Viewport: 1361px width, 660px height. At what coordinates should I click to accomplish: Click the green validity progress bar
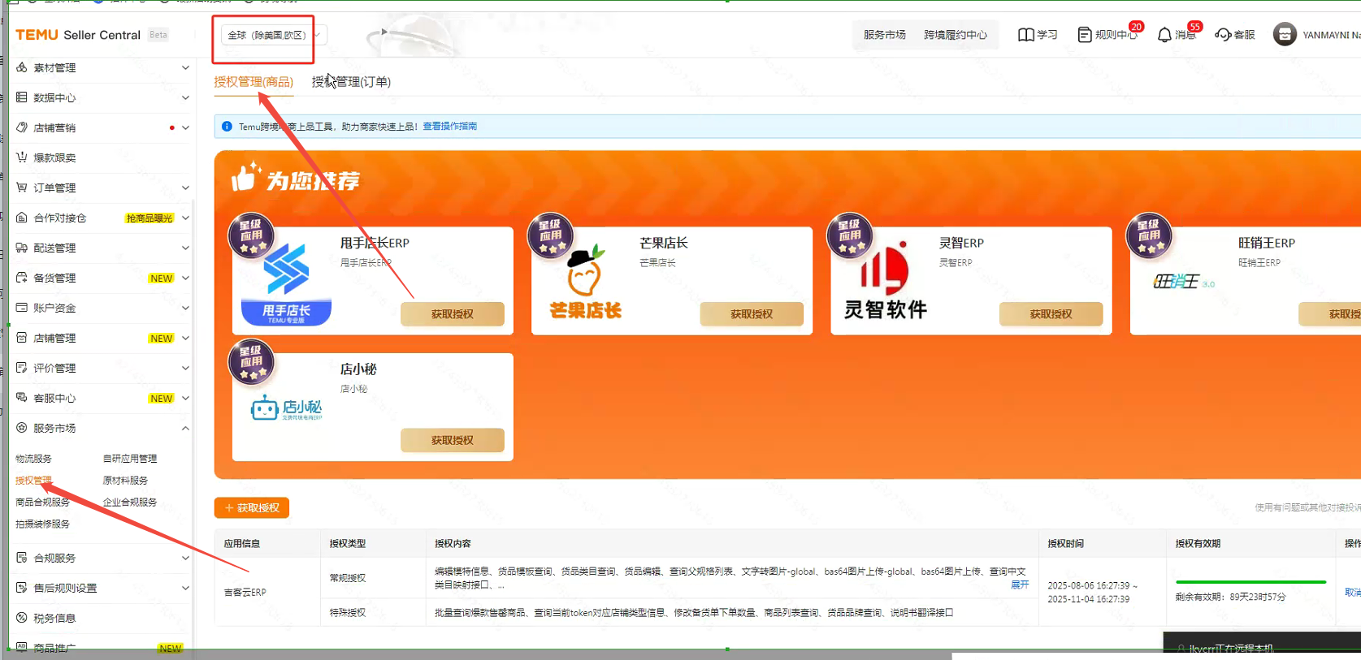coord(1250,582)
